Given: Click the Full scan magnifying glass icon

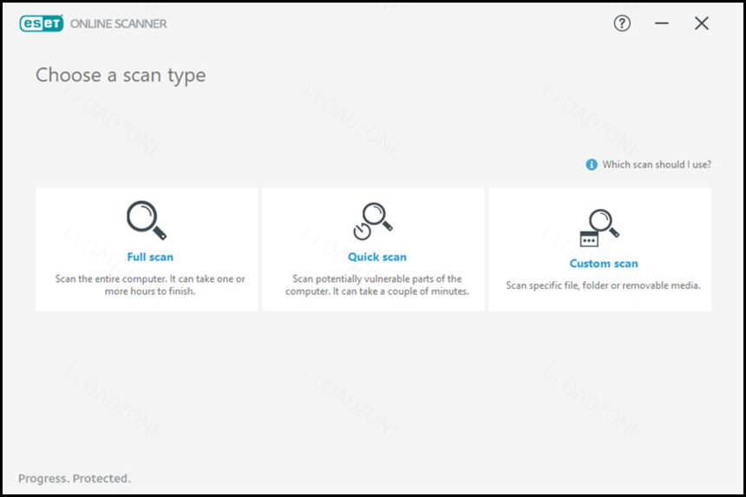Looking at the screenshot, I should (x=147, y=220).
